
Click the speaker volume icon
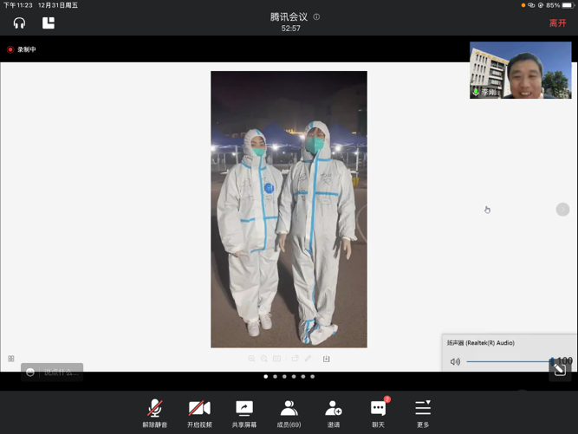(x=455, y=362)
